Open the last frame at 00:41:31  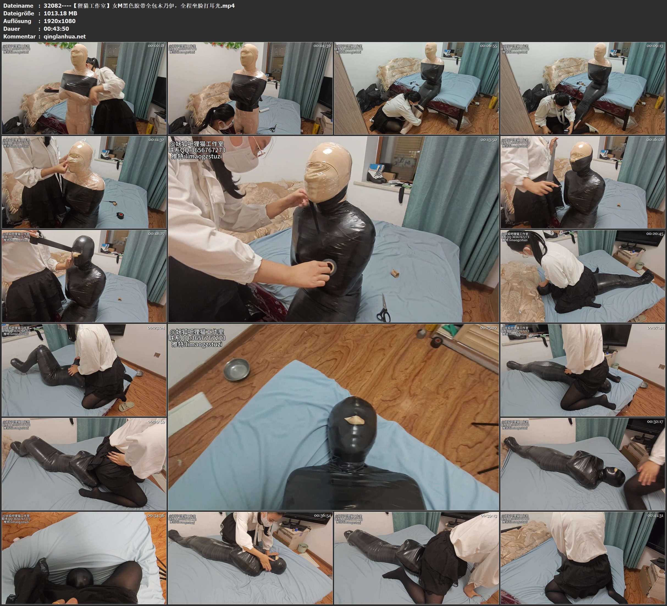[x=583, y=558]
